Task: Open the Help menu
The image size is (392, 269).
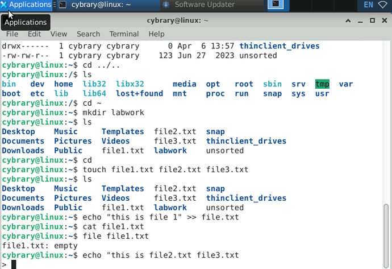Action: tap(156, 34)
